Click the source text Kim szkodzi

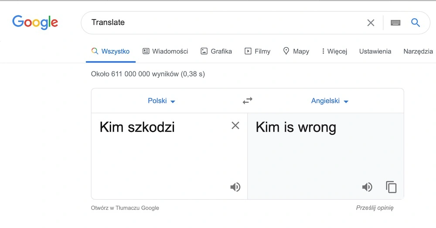[137, 127]
